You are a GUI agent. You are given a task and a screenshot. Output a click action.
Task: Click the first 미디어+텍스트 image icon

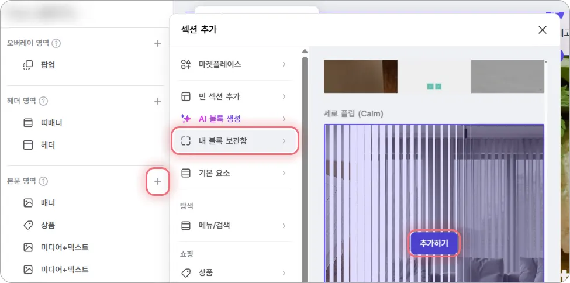[x=28, y=247]
